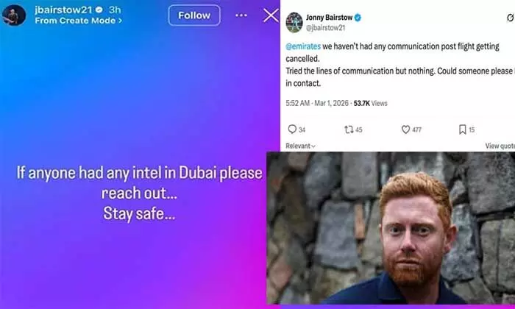This screenshot has width=515, height=309.
Task: Click the Jonny Bairstow display name
Action: click(329, 18)
